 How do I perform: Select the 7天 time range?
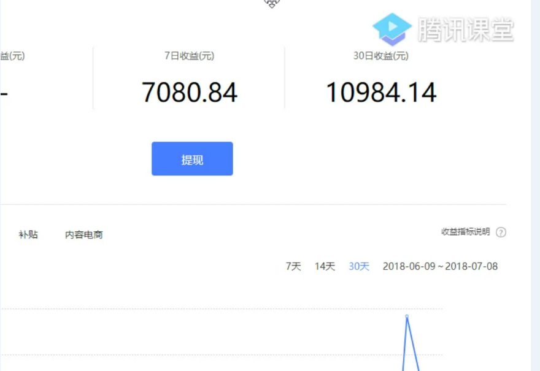click(293, 266)
